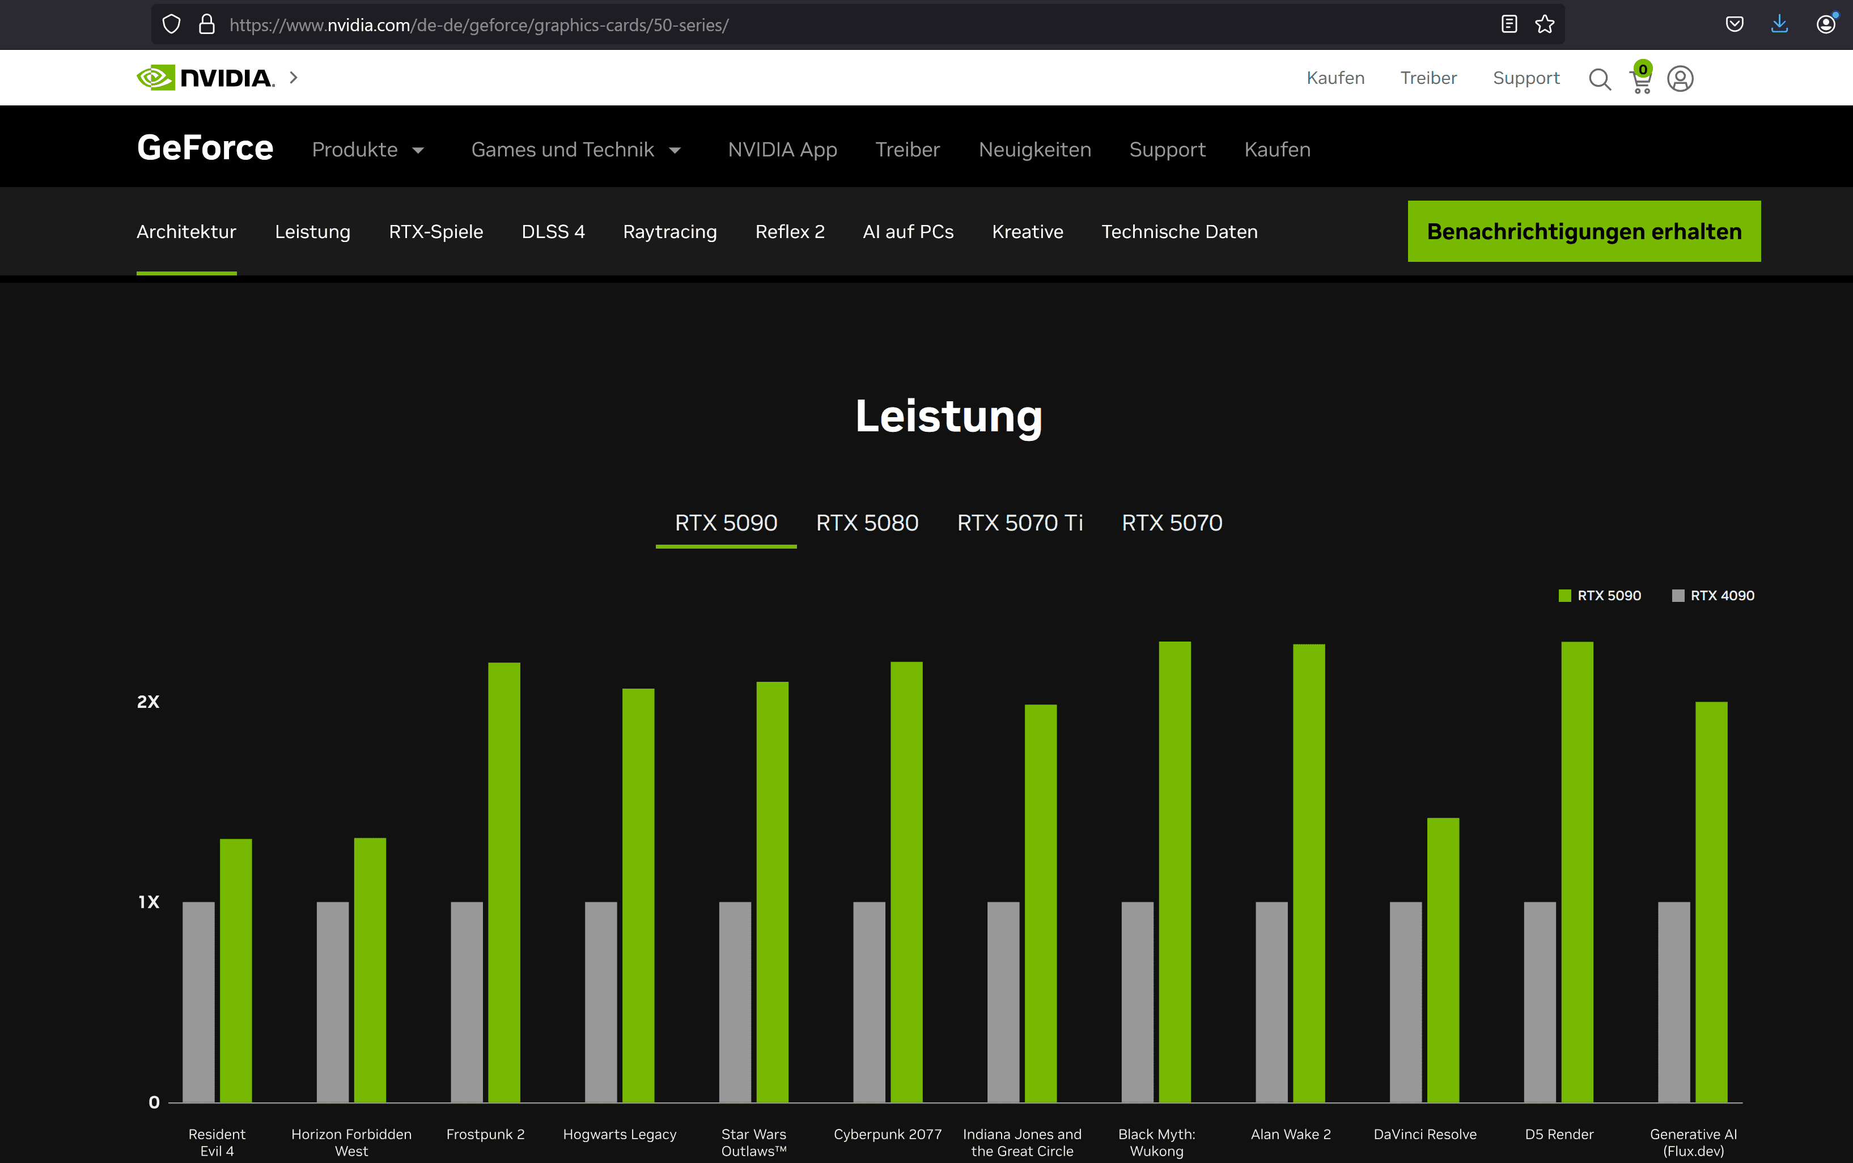This screenshot has width=1853, height=1163.
Task: Switch to the RTX 5070 performance tab
Action: (1172, 523)
